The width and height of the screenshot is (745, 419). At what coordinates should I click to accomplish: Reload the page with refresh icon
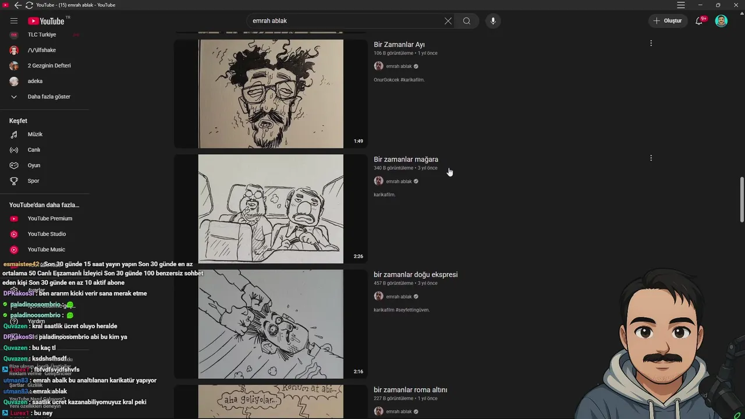pos(29,5)
